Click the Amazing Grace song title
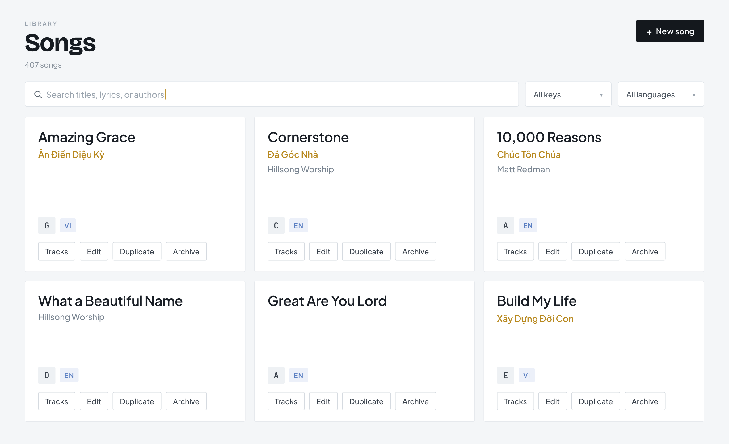Screen dimensions: 729x444 point(87,137)
